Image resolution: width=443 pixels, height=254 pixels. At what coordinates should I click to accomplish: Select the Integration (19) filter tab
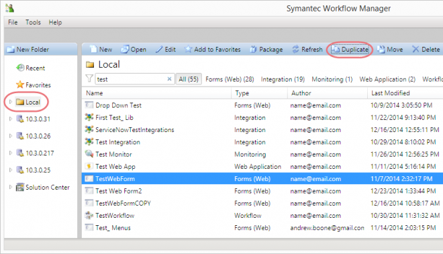[x=283, y=79]
